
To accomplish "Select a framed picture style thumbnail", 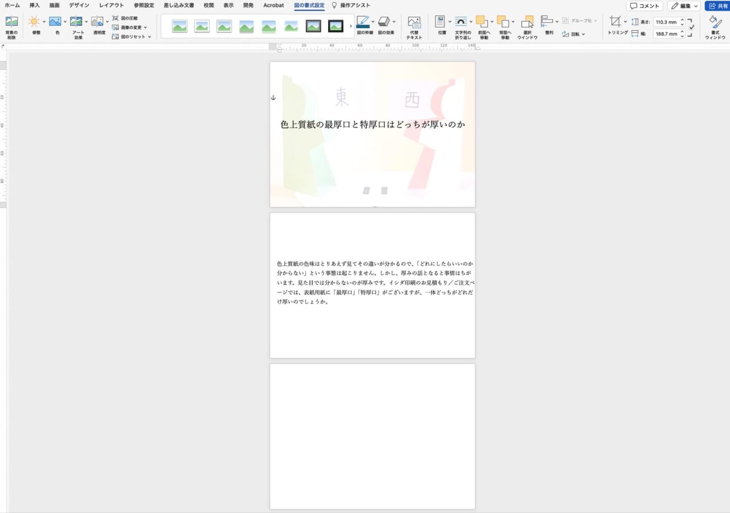I will pyautogui.click(x=313, y=26).
